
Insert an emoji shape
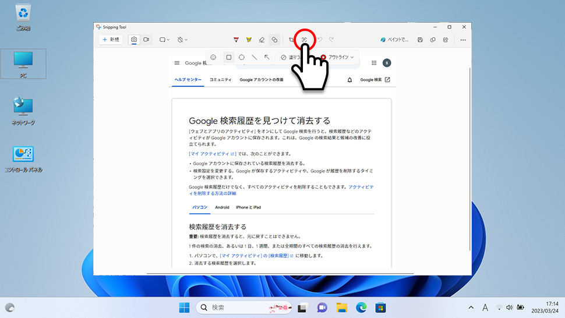point(213,57)
